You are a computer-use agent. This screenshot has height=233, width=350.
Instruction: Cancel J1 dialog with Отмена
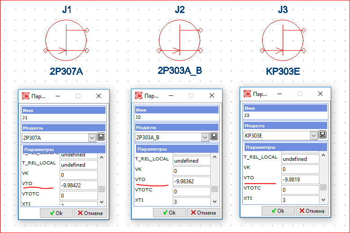point(90,213)
